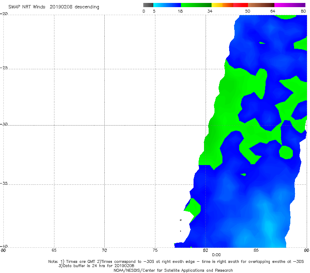The image size is (310, 273).
Task: Click the longitude axis label '60'
Action: pyautogui.click(x=3, y=250)
